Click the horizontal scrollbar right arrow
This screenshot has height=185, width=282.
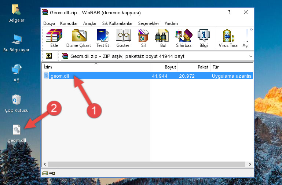[250, 164]
